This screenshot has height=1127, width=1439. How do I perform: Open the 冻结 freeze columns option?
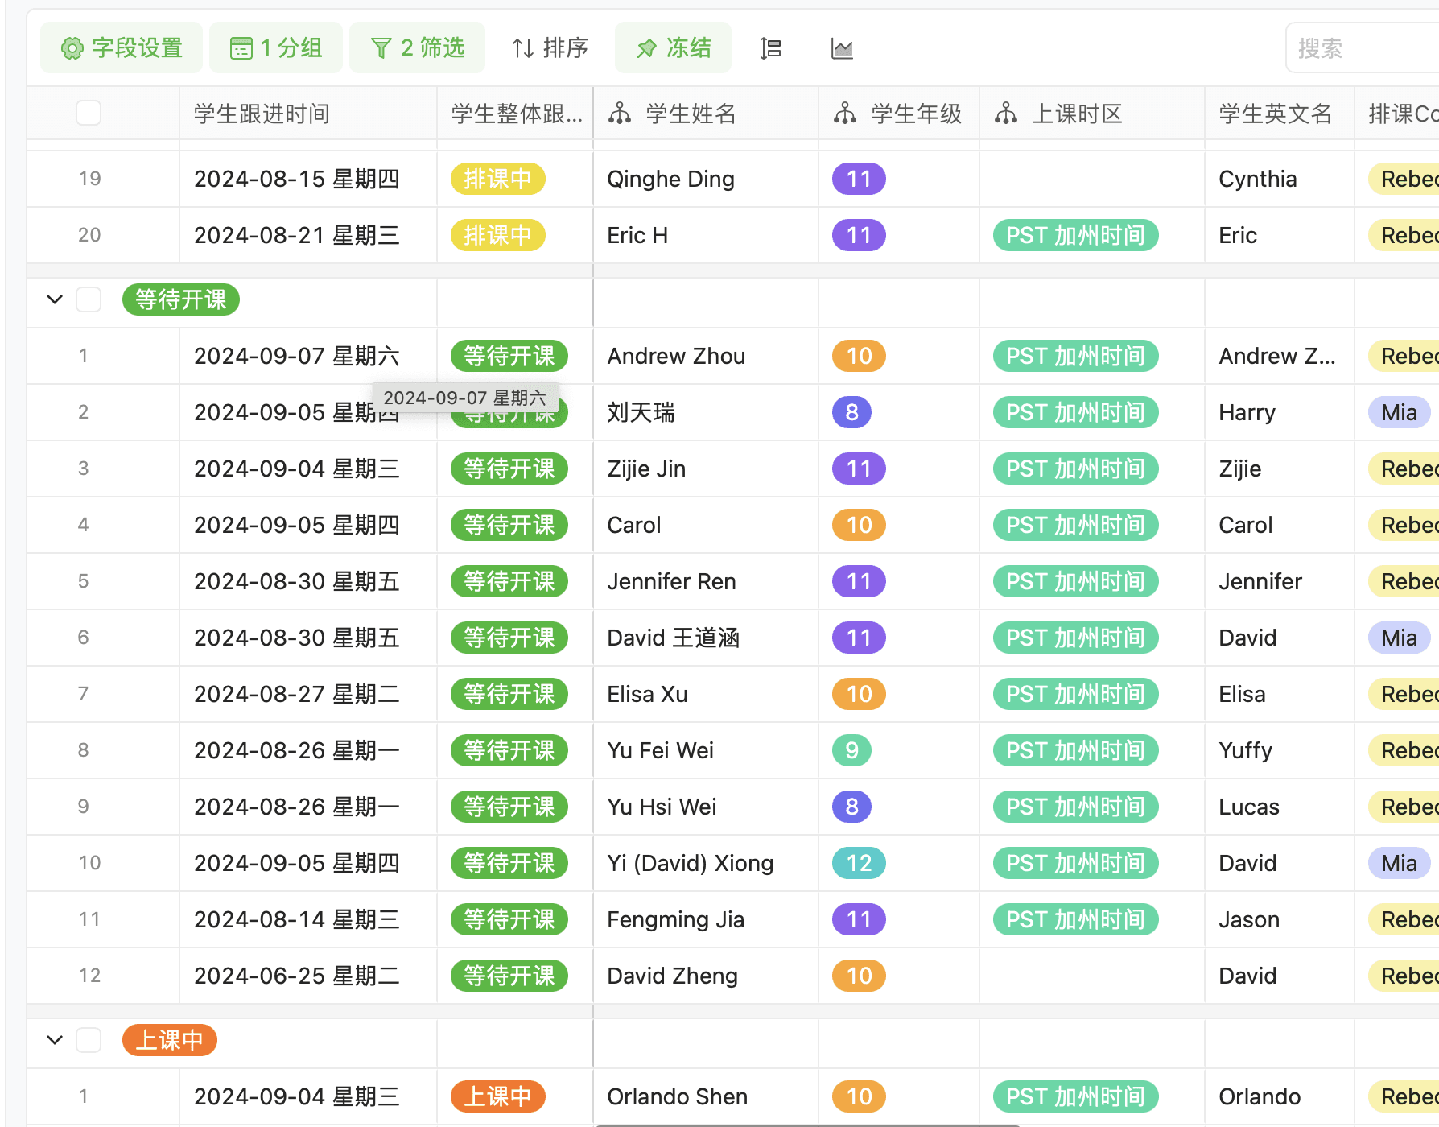click(674, 48)
